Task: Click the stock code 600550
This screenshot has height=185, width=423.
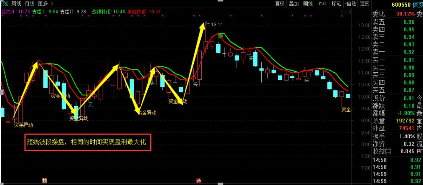Action: tap(401, 5)
